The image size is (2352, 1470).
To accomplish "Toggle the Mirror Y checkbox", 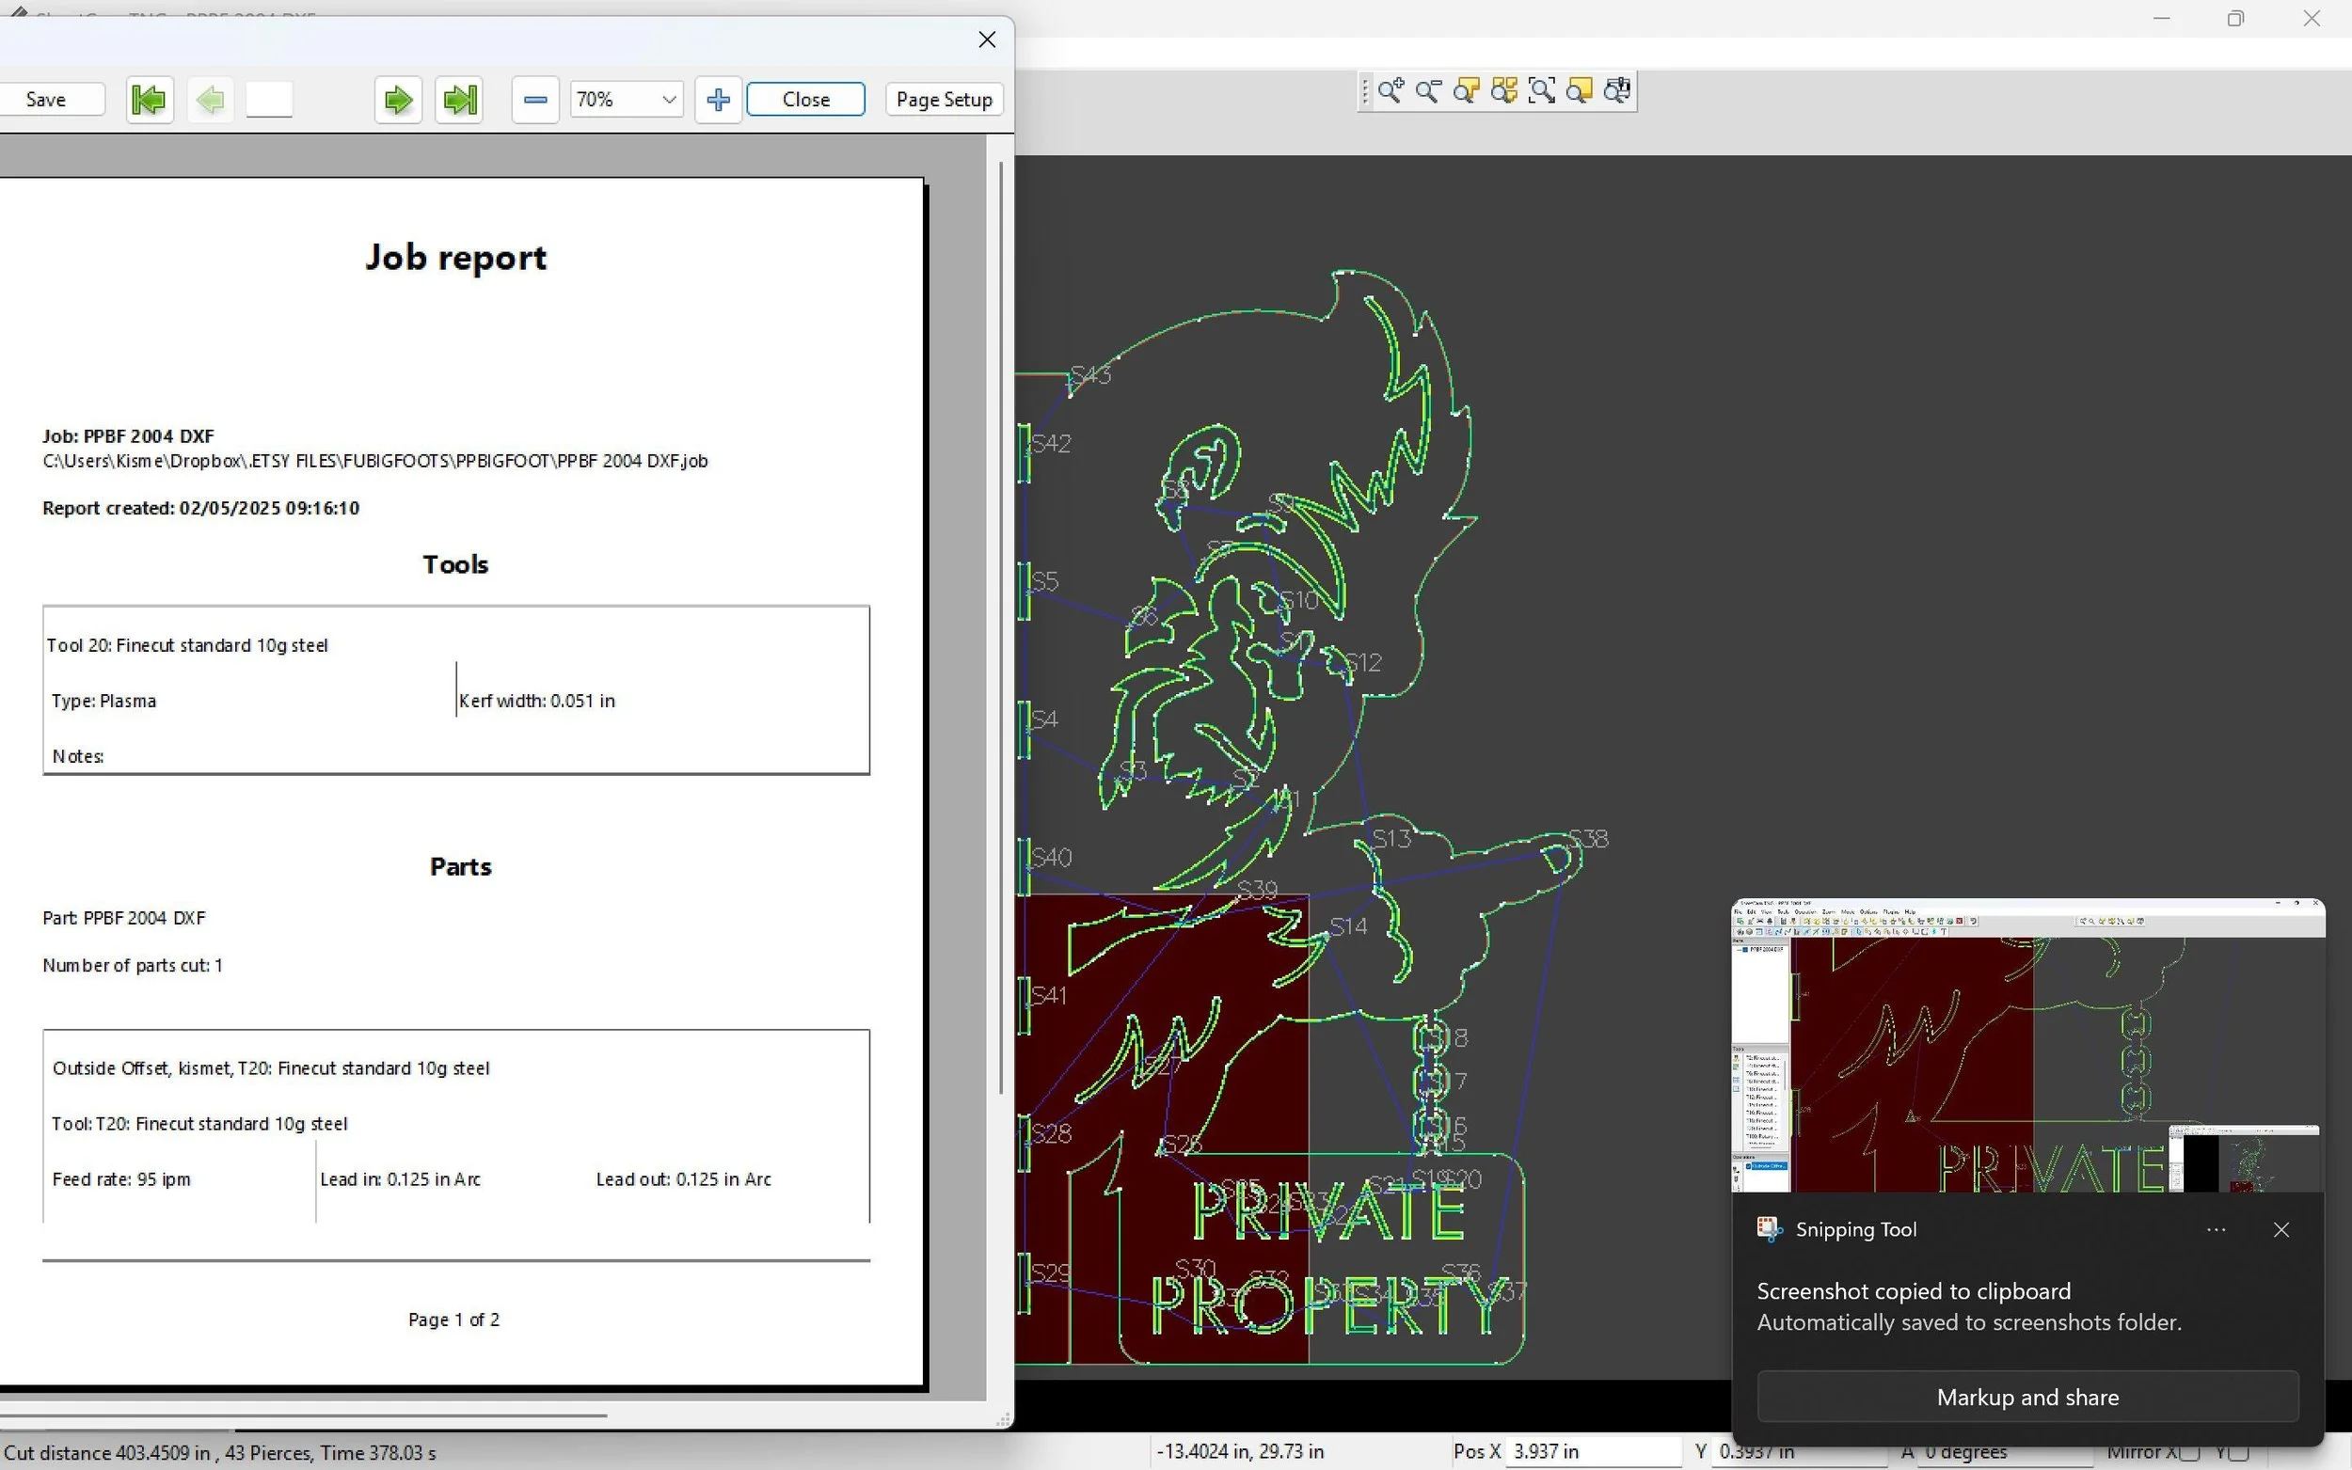I will tap(2238, 1452).
